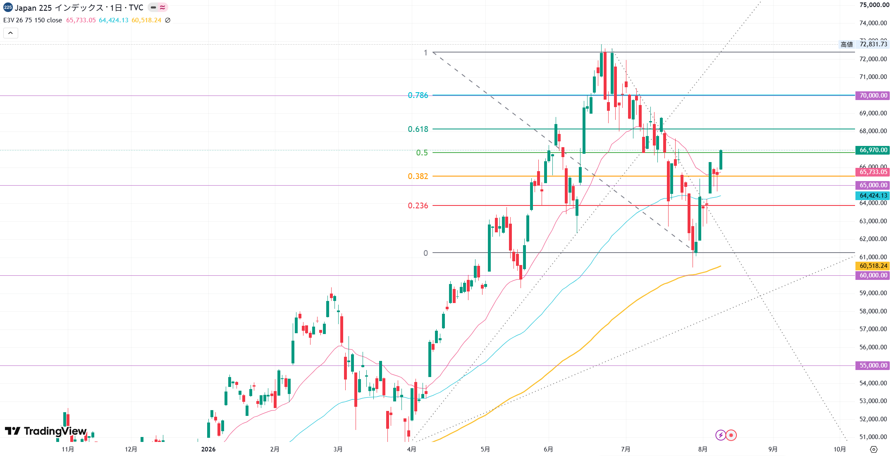Open the red dot event marker

point(731,435)
